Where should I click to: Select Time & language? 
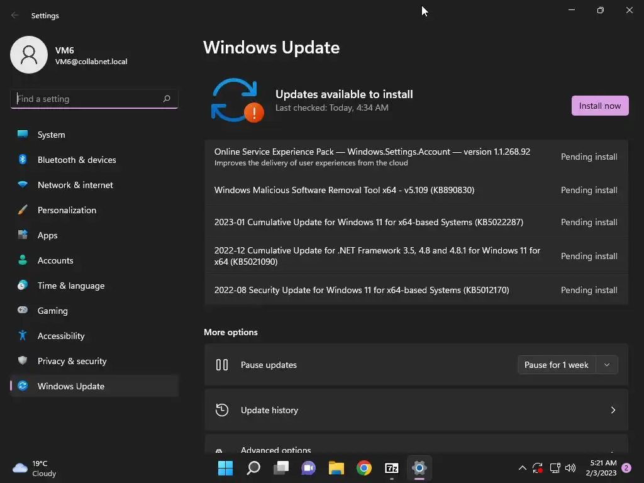(x=94, y=286)
